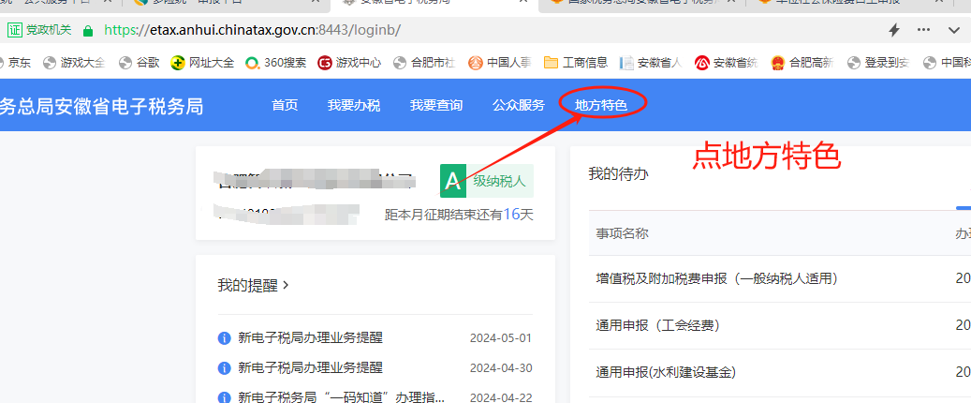
Task: Click info icon beside the 2024-04-22 reminder
Action: click(224, 396)
